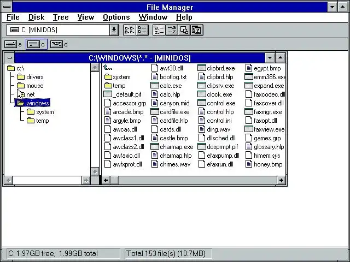Sort files by size

coord(184,30)
